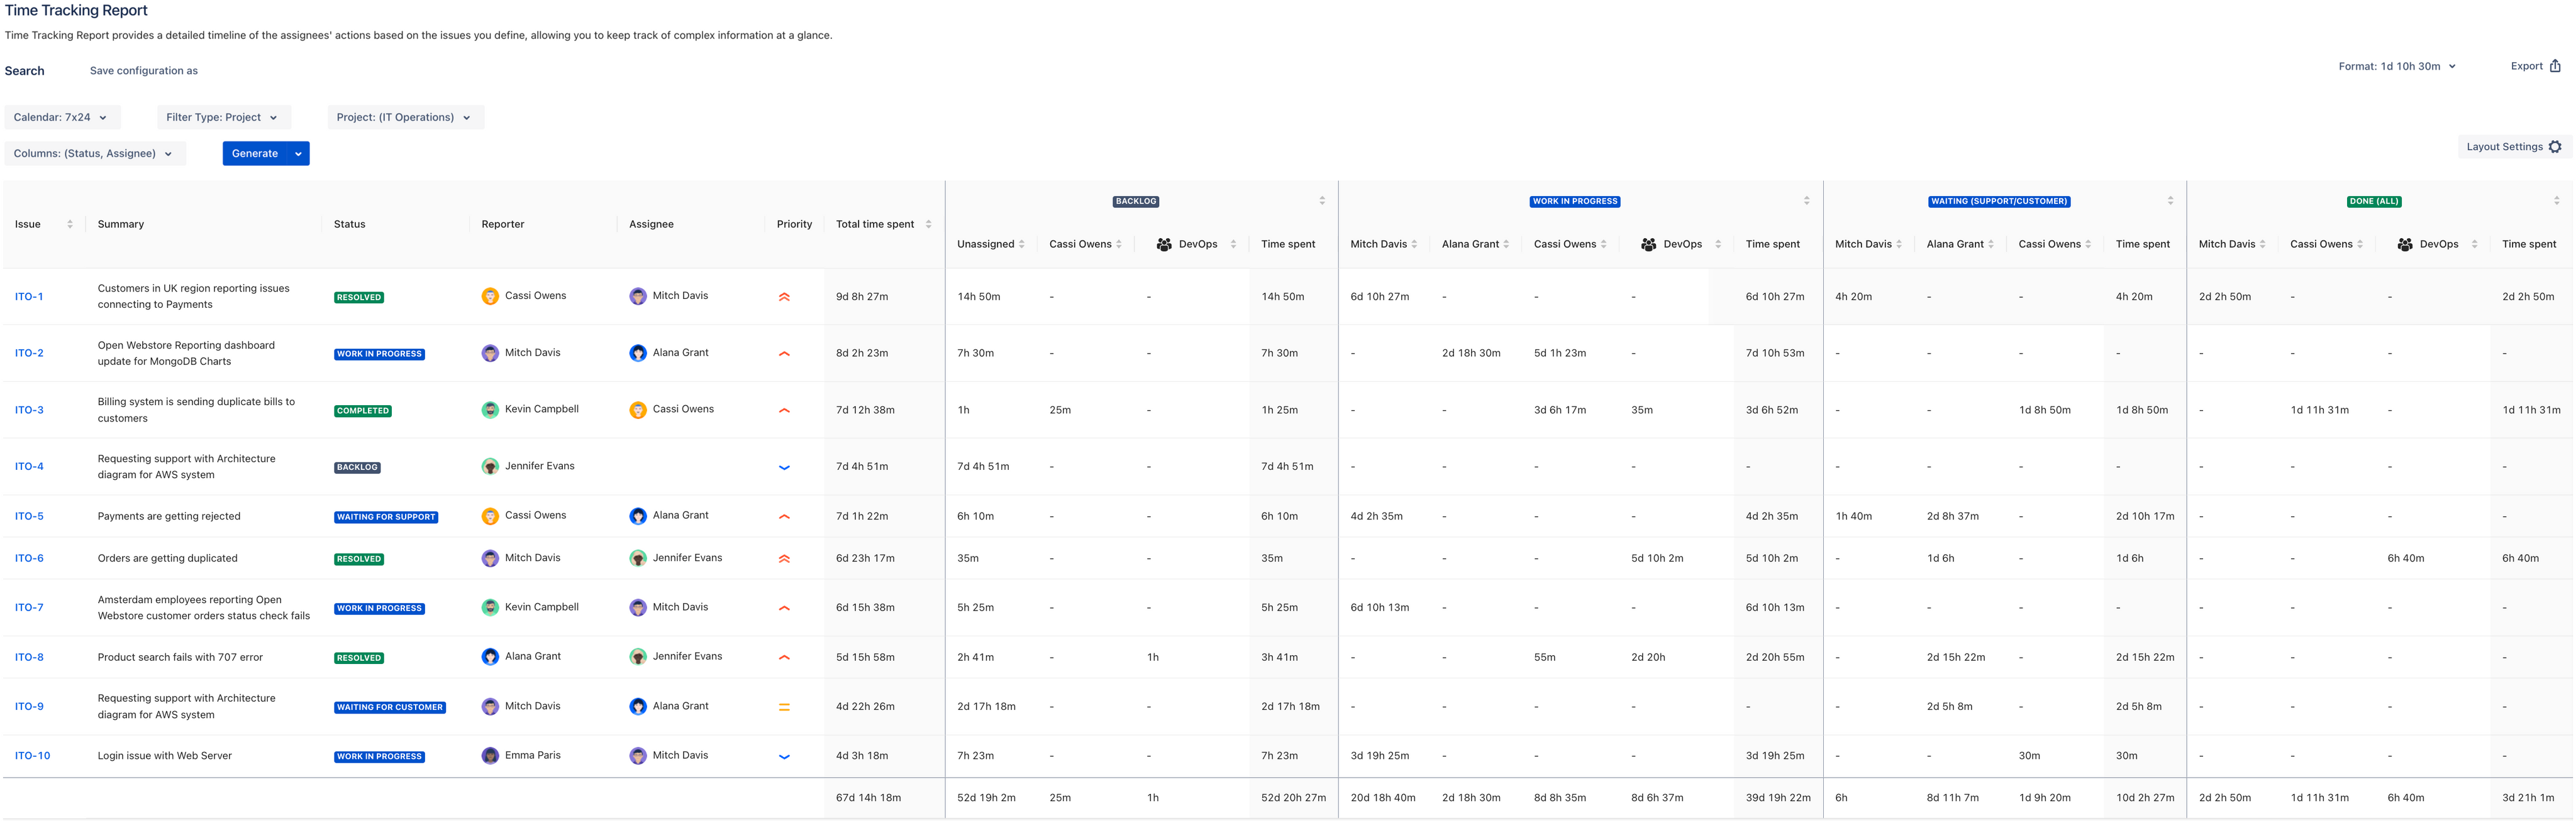Click the Export icon at top right
This screenshot has height=821, width=2576.
2558,65
